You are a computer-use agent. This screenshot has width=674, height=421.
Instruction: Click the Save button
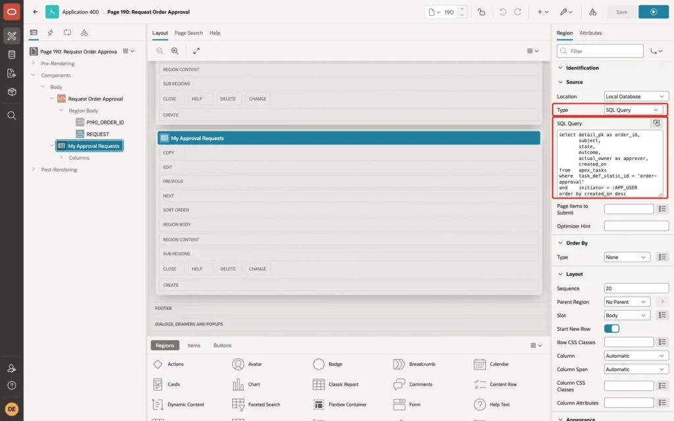(621, 12)
